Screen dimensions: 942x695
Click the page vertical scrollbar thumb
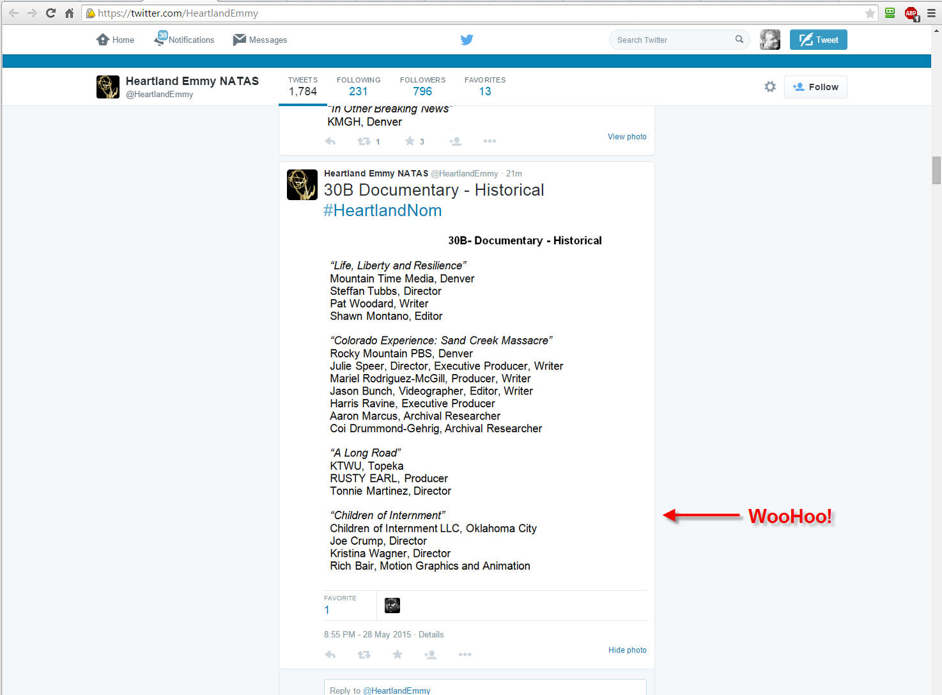pos(936,170)
